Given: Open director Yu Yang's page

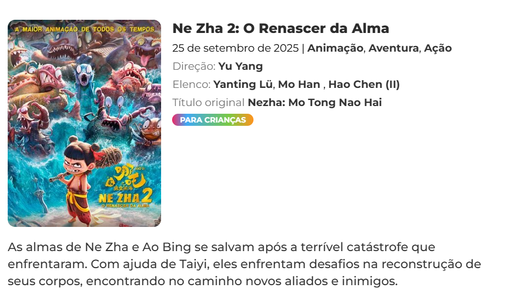Looking at the screenshot, I should click(240, 66).
